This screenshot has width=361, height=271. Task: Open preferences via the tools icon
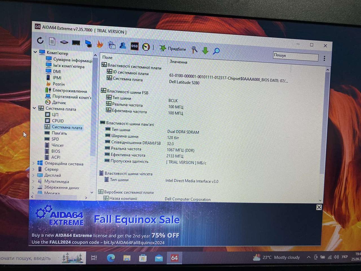pyautogui.click(x=194, y=50)
